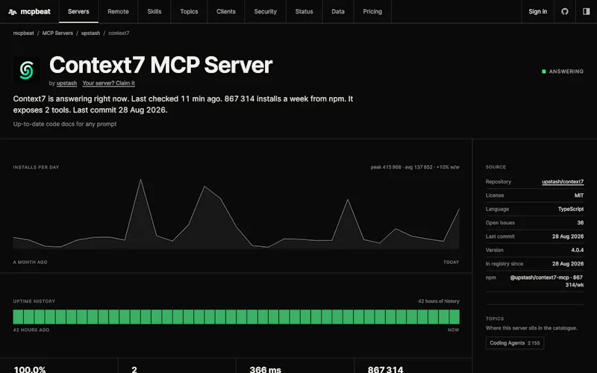Click the 100.0% uptime stat
The image size is (597, 373).
(x=30, y=369)
